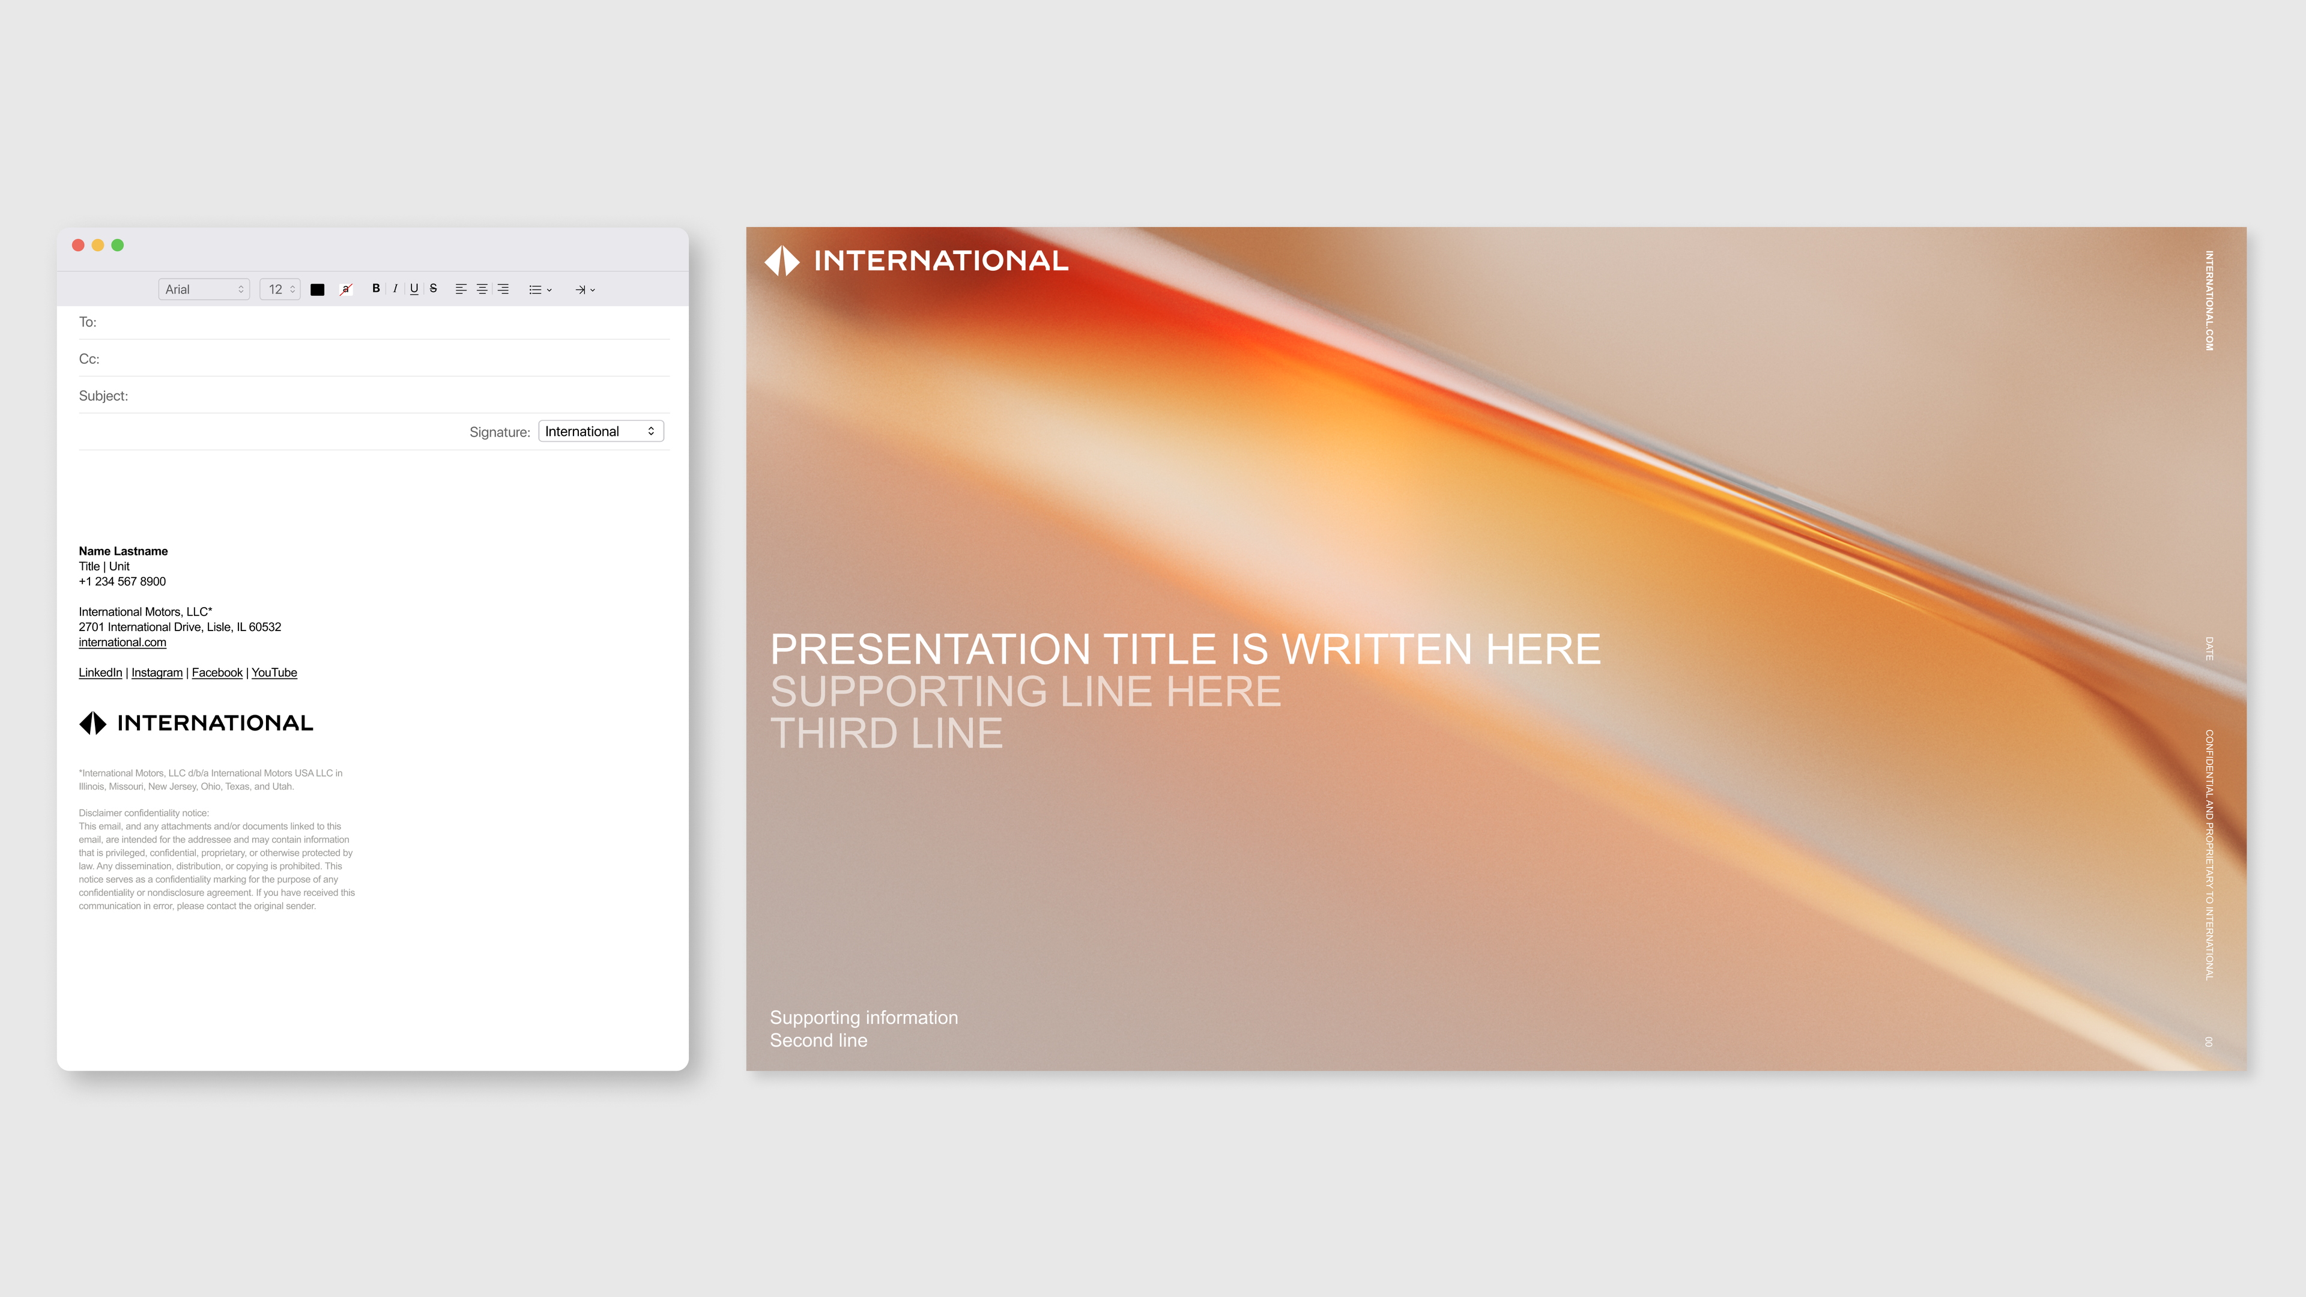Click the Instagram hyperlink in signature
2306x1297 pixels.
pos(157,671)
